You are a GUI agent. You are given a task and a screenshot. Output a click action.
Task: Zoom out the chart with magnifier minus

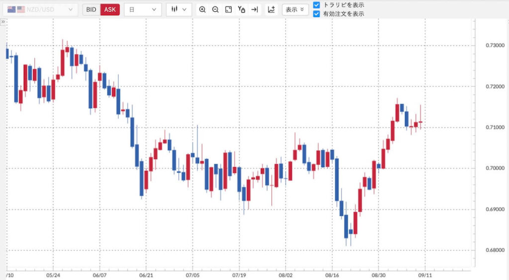(215, 9)
